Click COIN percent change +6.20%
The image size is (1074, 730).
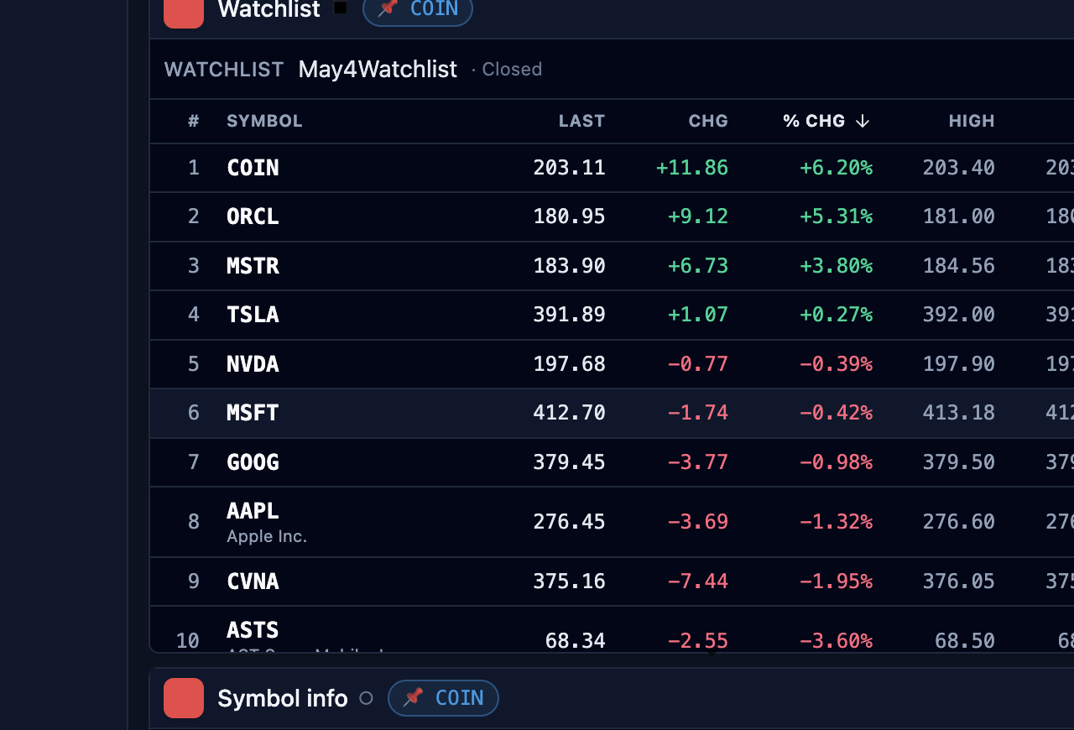pos(836,168)
